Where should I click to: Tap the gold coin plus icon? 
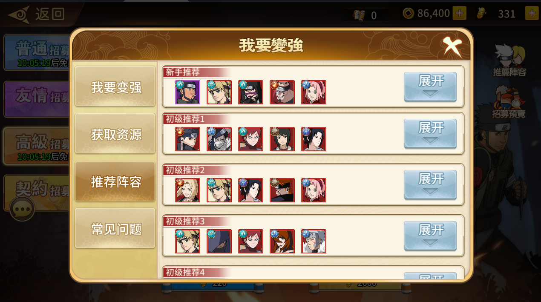click(459, 13)
